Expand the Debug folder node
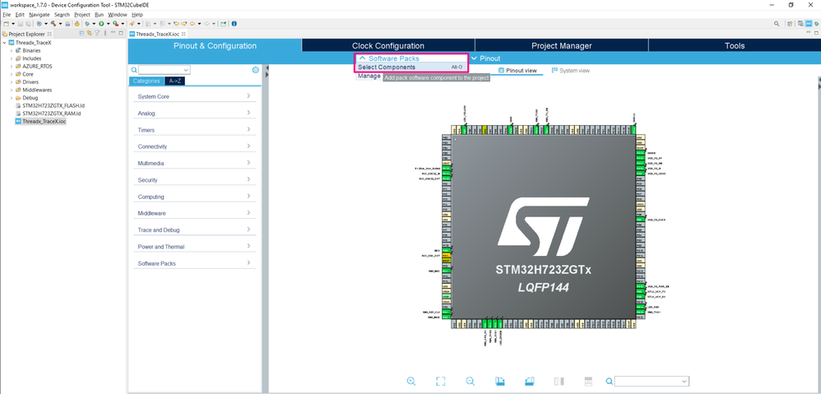The width and height of the screenshot is (821, 394). [x=12, y=98]
